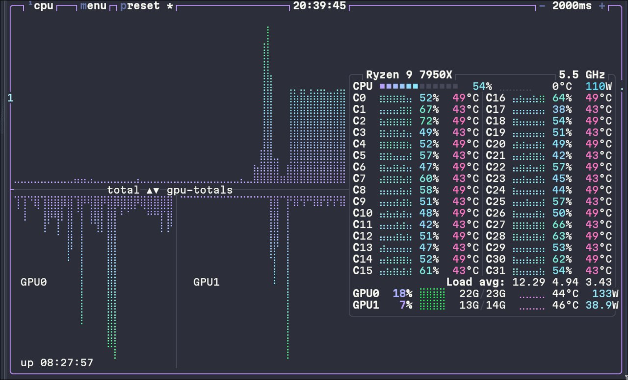This screenshot has height=380, width=628.
Task: Select previous graph field with up arrow
Action: [x=150, y=190]
